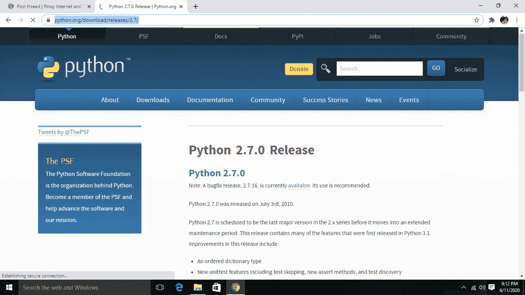Screen dimensions: 525x295
Task: Open the Downloads menu
Action: 153,100
